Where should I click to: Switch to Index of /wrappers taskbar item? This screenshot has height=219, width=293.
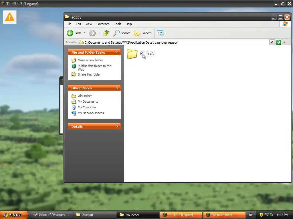tap(51, 215)
